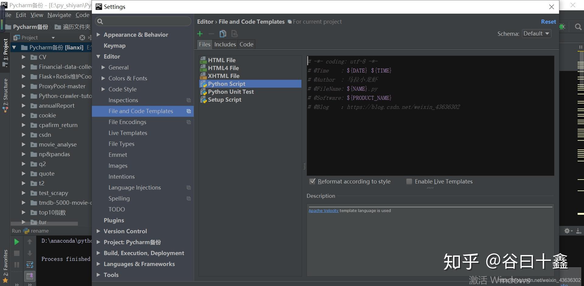
Task: Click the green debug bug icon in toolbar
Action: coord(562,27)
